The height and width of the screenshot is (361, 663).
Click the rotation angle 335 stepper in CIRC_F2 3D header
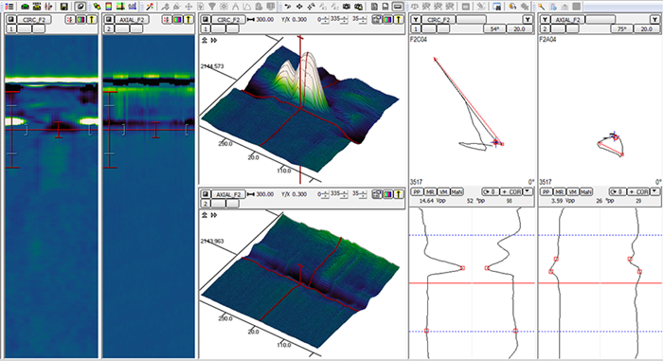click(x=340, y=20)
